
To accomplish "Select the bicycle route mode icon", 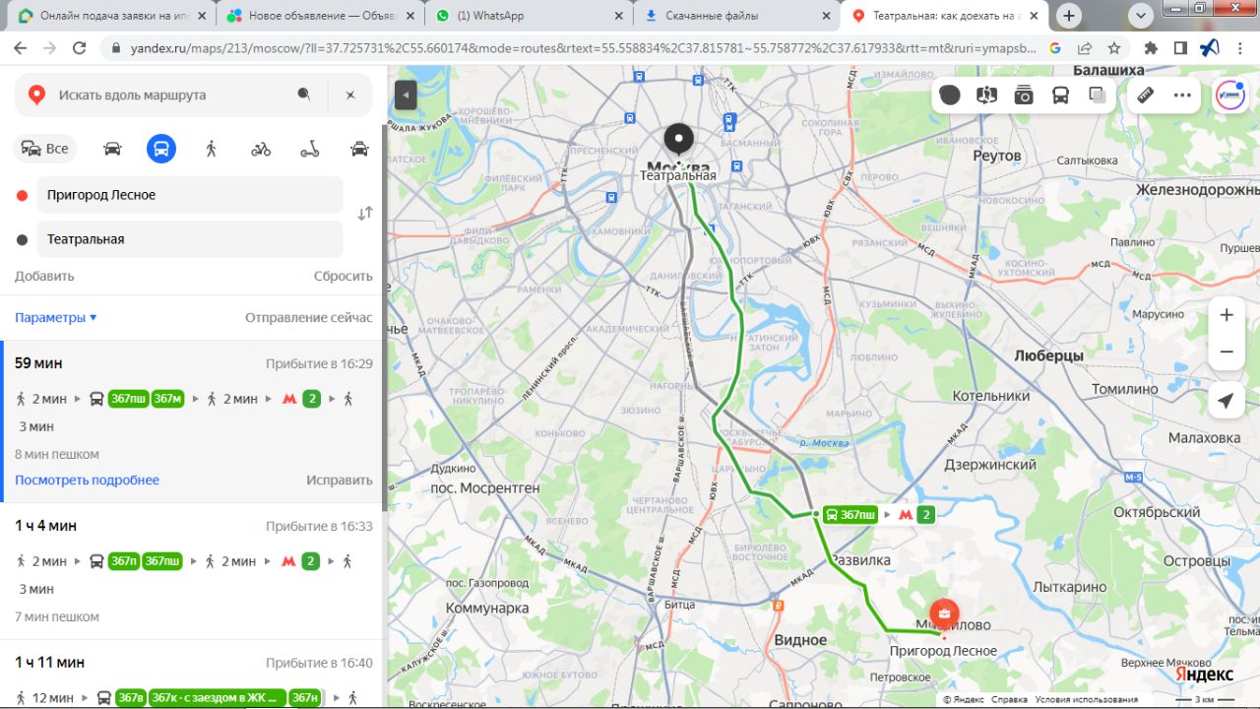I will [261, 149].
